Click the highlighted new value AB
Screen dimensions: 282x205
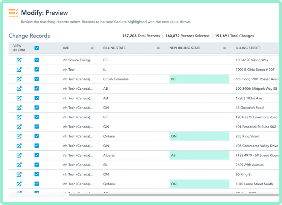click(199, 155)
